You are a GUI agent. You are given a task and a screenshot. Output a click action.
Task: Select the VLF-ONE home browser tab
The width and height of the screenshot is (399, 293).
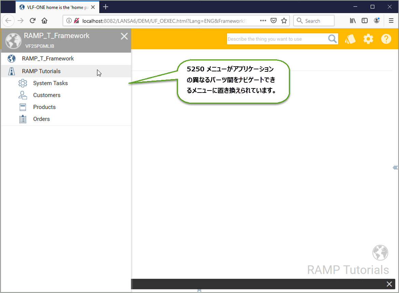[x=57, y=7]
